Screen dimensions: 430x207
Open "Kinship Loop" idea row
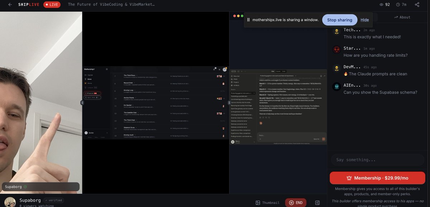170,91
